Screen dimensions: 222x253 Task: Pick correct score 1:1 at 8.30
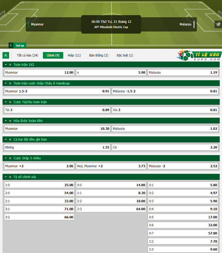[x=111, y=193]
